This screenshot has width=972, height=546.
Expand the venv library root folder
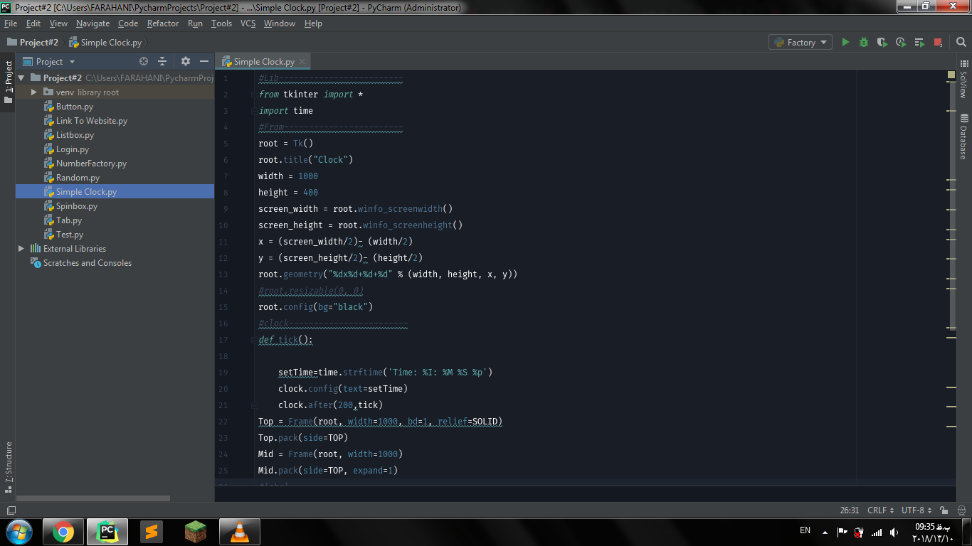(33, 92)
